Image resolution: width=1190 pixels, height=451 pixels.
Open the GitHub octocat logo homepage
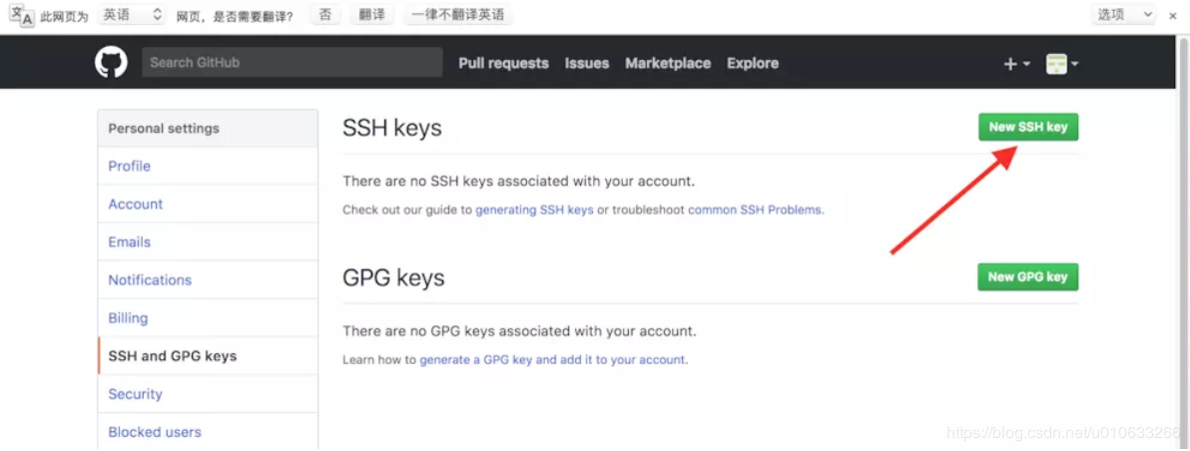111,62
